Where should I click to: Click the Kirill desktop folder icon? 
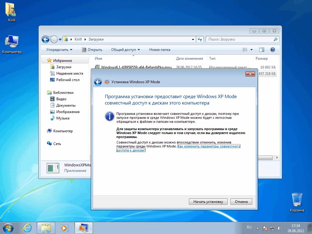tap(12, 12)
